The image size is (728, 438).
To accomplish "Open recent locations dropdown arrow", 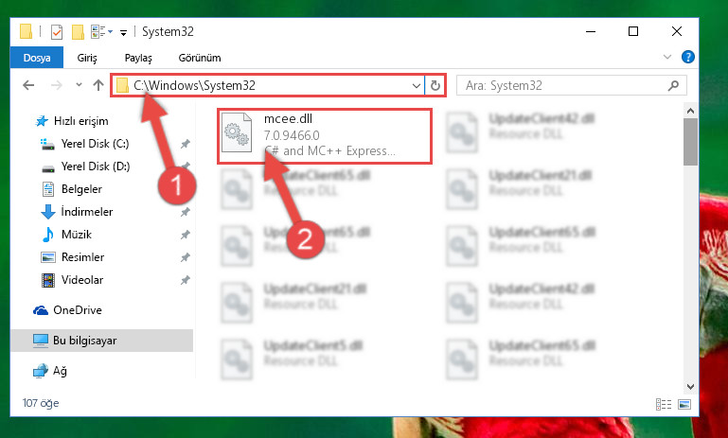I will [x=79, y=85].
